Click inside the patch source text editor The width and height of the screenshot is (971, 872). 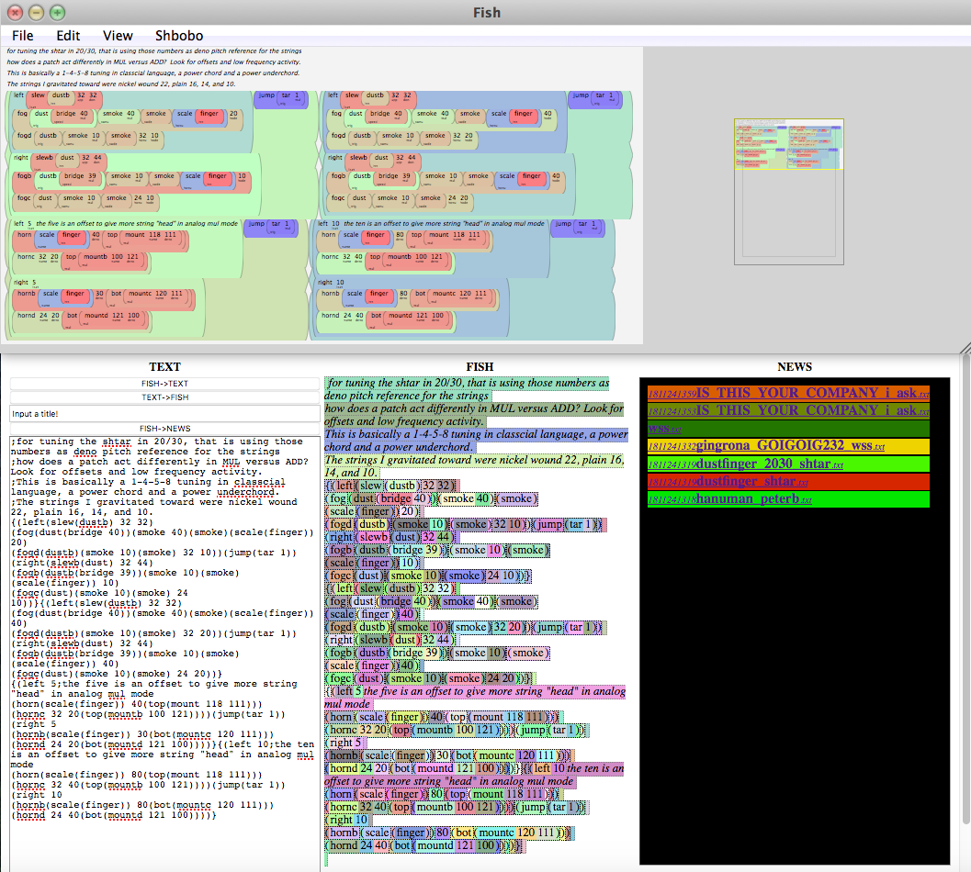(165, 643)
